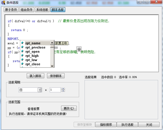Select the rpt_high suggestion item
Screen dimensions: 163x130
[32, 56]
